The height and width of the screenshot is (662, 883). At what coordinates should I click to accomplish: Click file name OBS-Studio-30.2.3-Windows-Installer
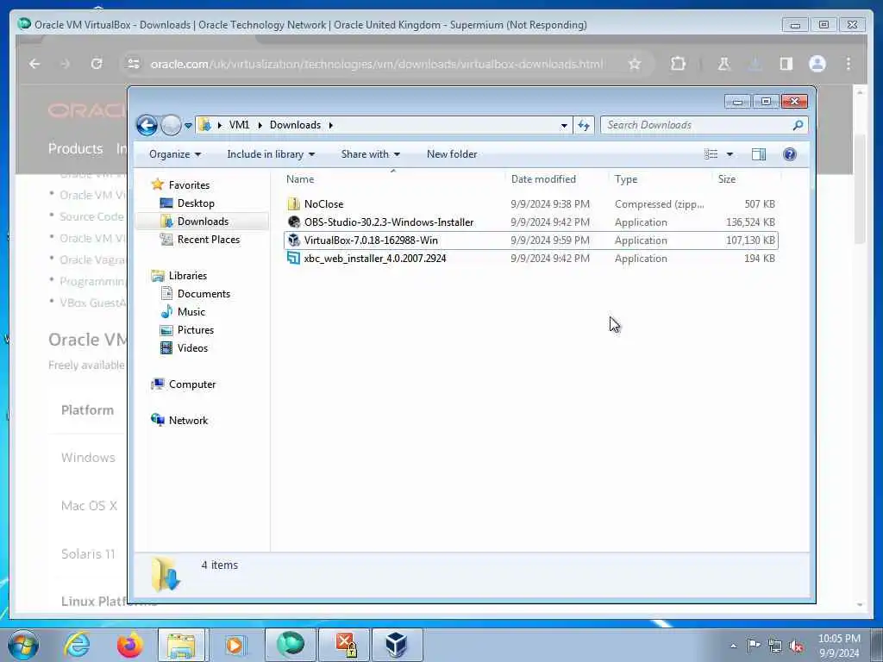pyautogui.click(x=389, y=222)
